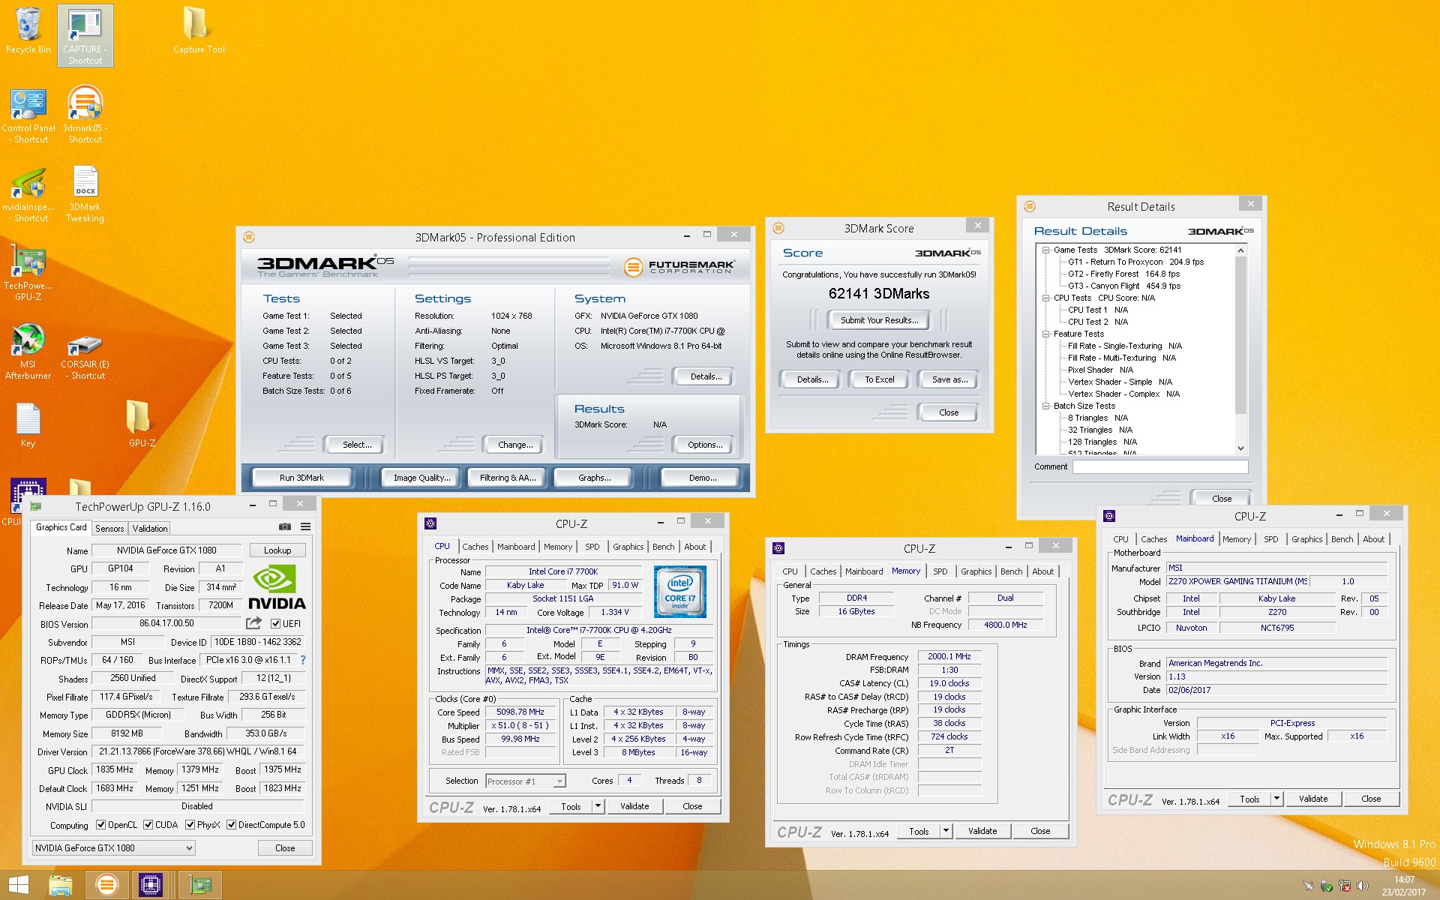Open the GPU-Z hamburger menu icon
1440x900 pixels.
point(305,527)
